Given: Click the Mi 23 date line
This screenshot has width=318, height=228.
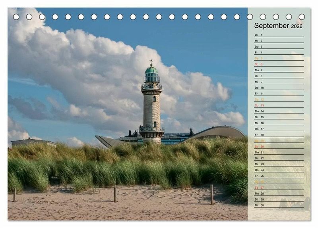Looking at the screenshot, I should pos(279,164).
